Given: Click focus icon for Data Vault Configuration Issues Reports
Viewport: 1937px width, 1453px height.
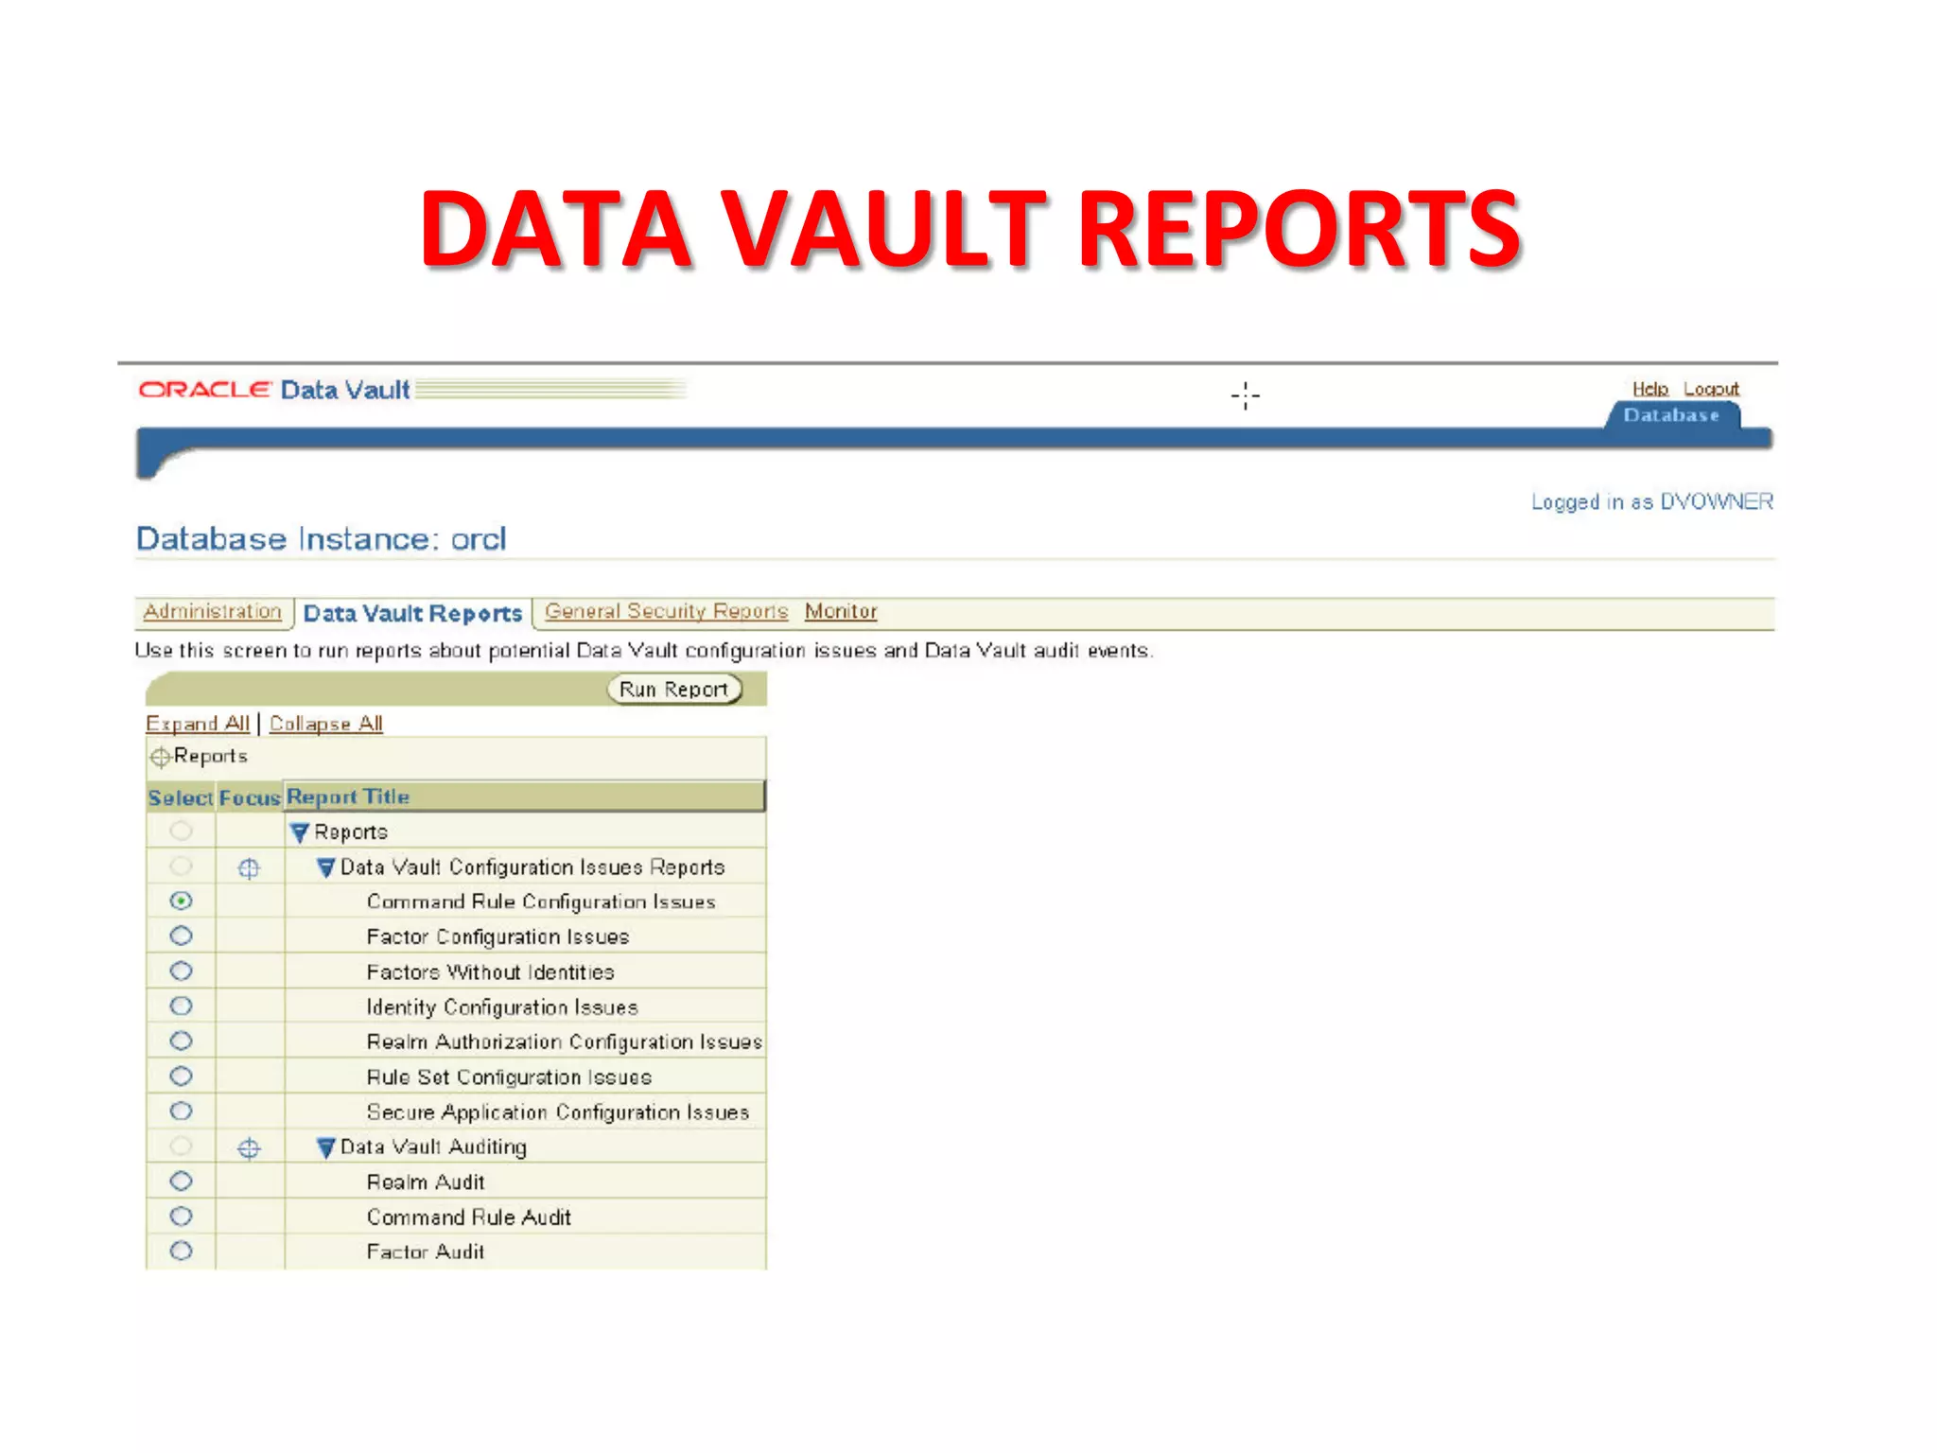Looking at the screenshot, I should pyautogui.click(x=249, y=868).
